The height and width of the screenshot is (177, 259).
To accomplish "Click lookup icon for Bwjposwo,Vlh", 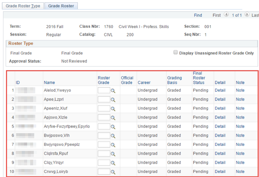I will pos(113,136).
